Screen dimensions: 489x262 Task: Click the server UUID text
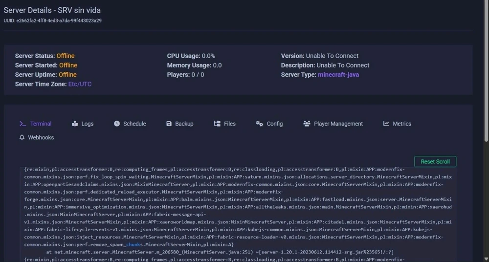53,21
